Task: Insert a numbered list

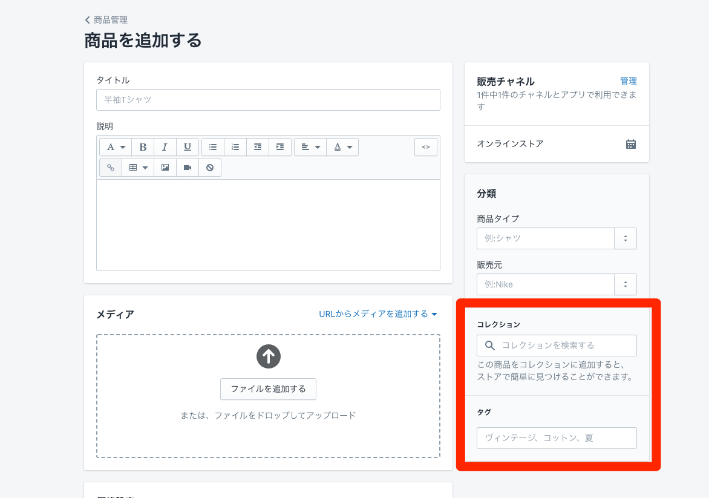Action: click(235, 147)
